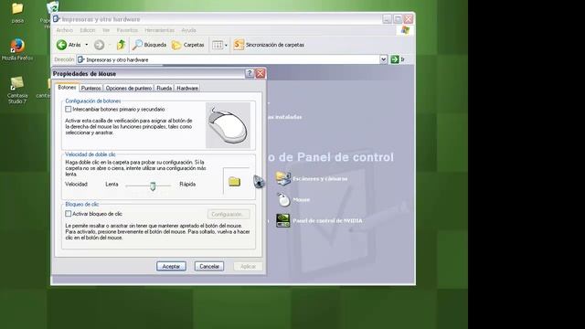
Task: Open the Archivo menu
Action: (65, 30)
